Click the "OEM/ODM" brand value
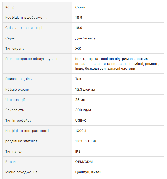This screenshot has height=179, width=167. click(84, 162)
